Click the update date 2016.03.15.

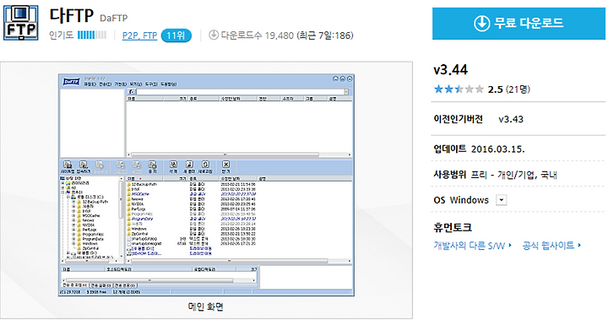tap(498, 149)
